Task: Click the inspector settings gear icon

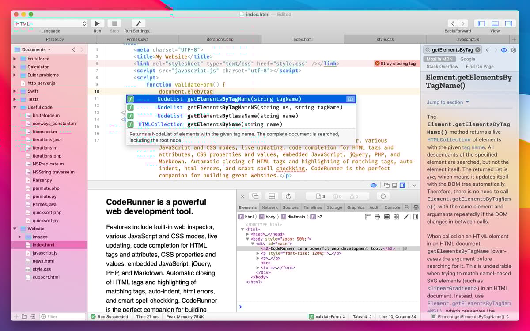Action: coord(416,207)
